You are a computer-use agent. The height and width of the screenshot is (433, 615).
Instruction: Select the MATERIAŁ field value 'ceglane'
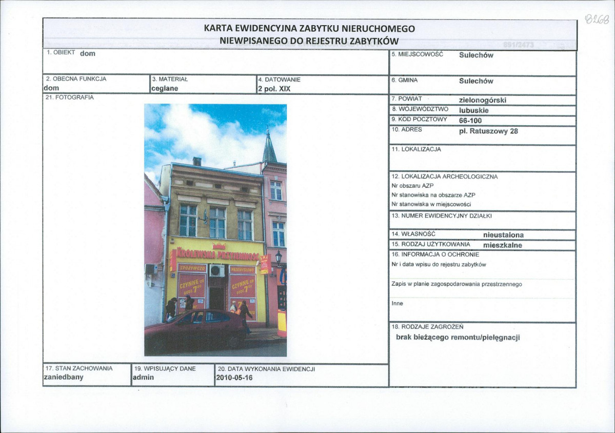pos(164,88)
